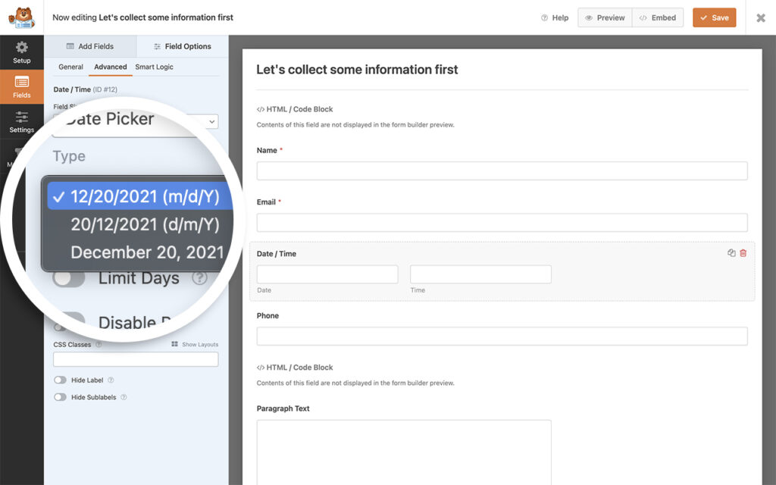Click the Preview button
The width and height of the screenshot is (776, 485).
605,18
